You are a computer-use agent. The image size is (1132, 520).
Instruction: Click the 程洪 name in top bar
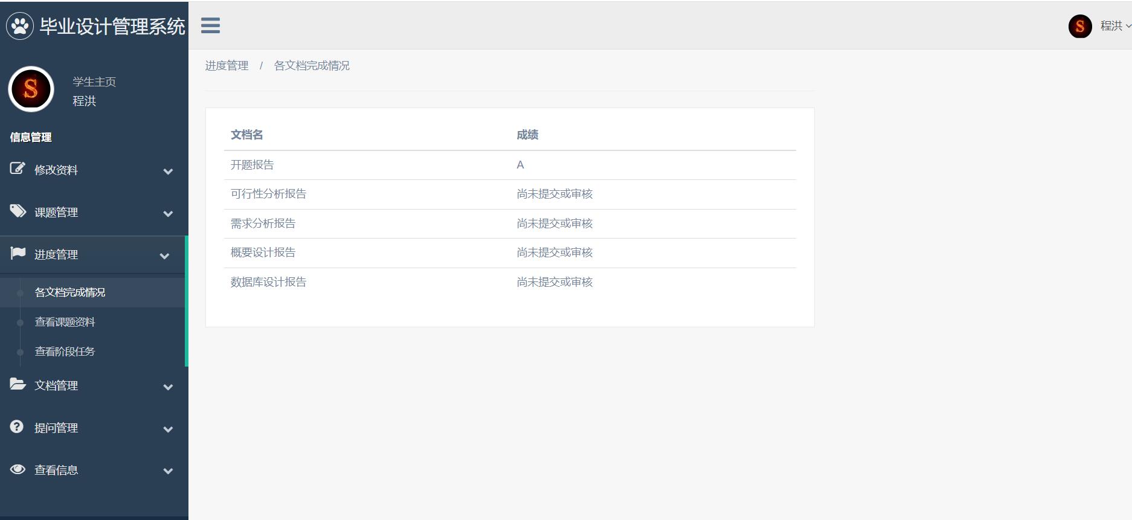[1111, 26]
